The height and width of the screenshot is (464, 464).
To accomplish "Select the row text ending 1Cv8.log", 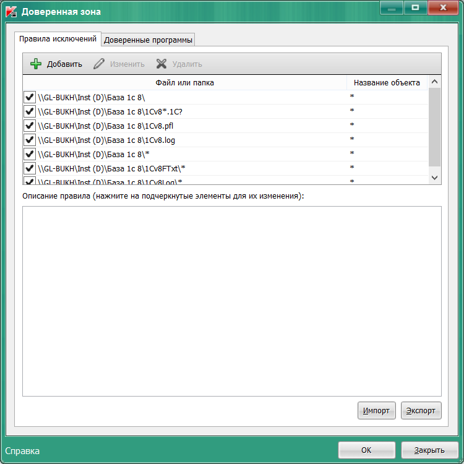I will pyautogui.click(x=106, y=140).
